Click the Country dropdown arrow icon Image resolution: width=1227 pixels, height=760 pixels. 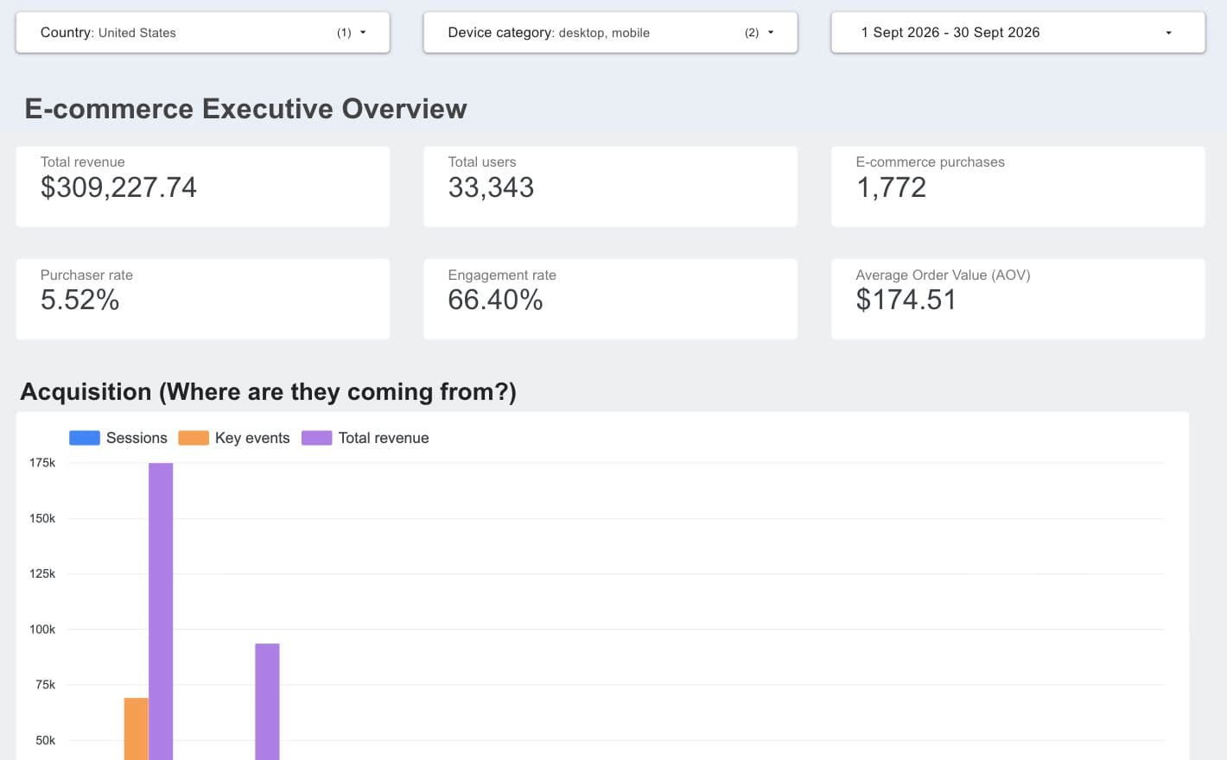(x=363, y=33)
